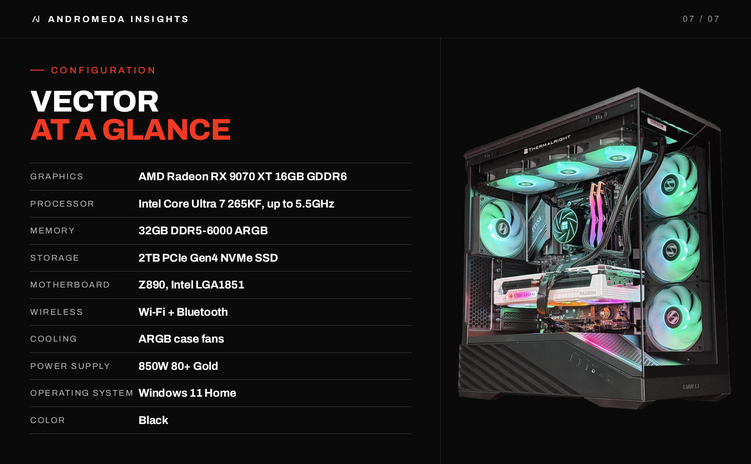The image size is (751, 464).
Task: Select the Black color value
Action: (x=153, y=420)
